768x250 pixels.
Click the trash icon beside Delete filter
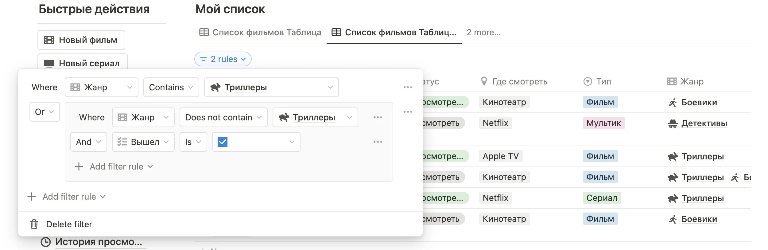(34, 224)
